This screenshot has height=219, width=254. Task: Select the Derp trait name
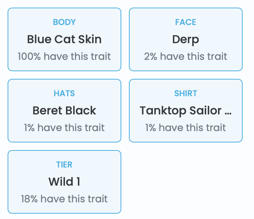pyautogui.click(x=186, y=39)
